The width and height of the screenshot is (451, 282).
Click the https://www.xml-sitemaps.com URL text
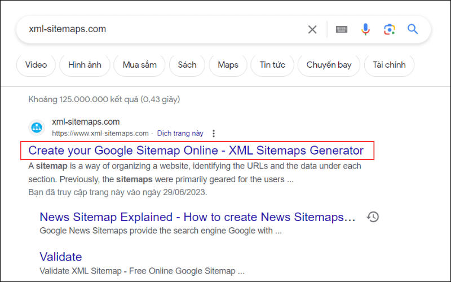click(100, 134)
